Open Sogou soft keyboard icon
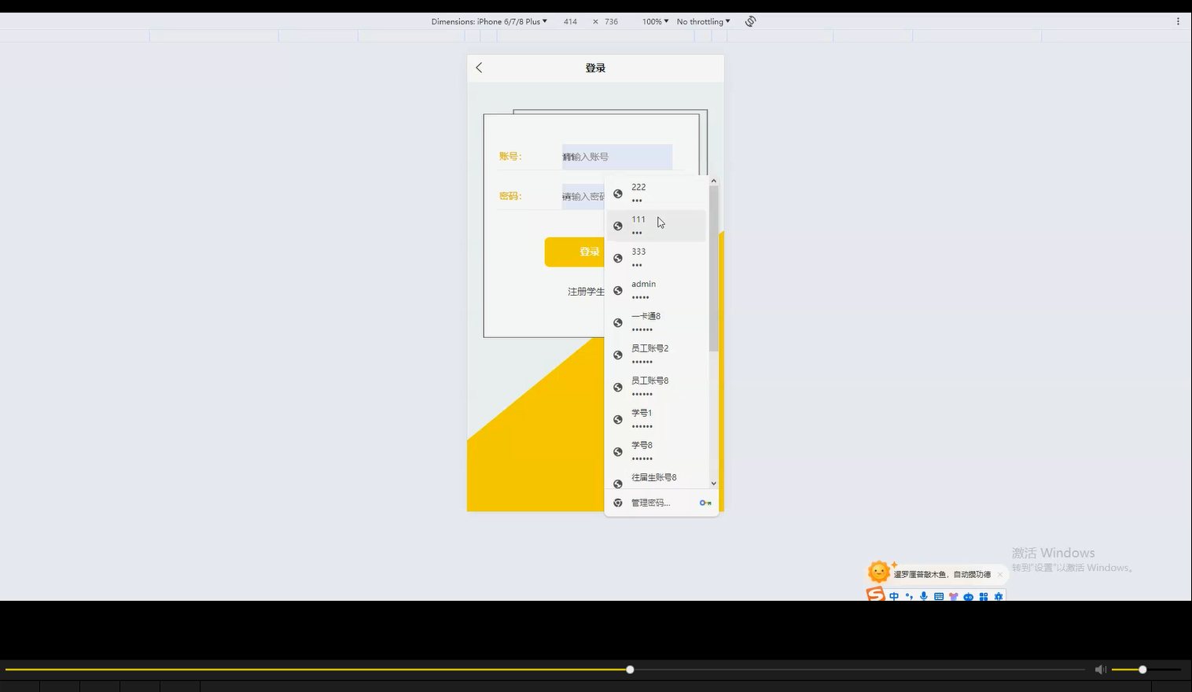 point(939,596)
